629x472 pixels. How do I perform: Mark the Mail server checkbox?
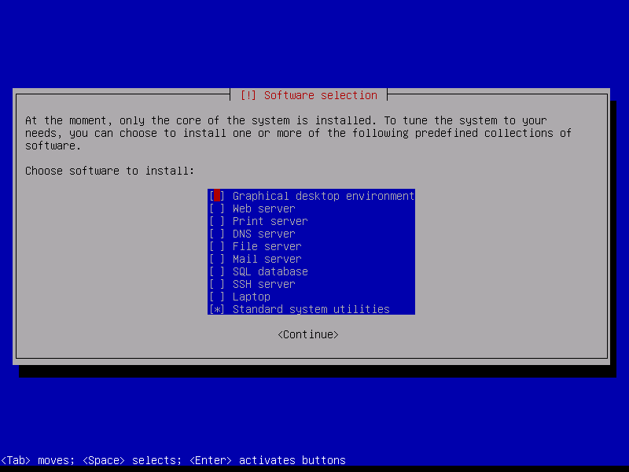(x=217, y=259)
